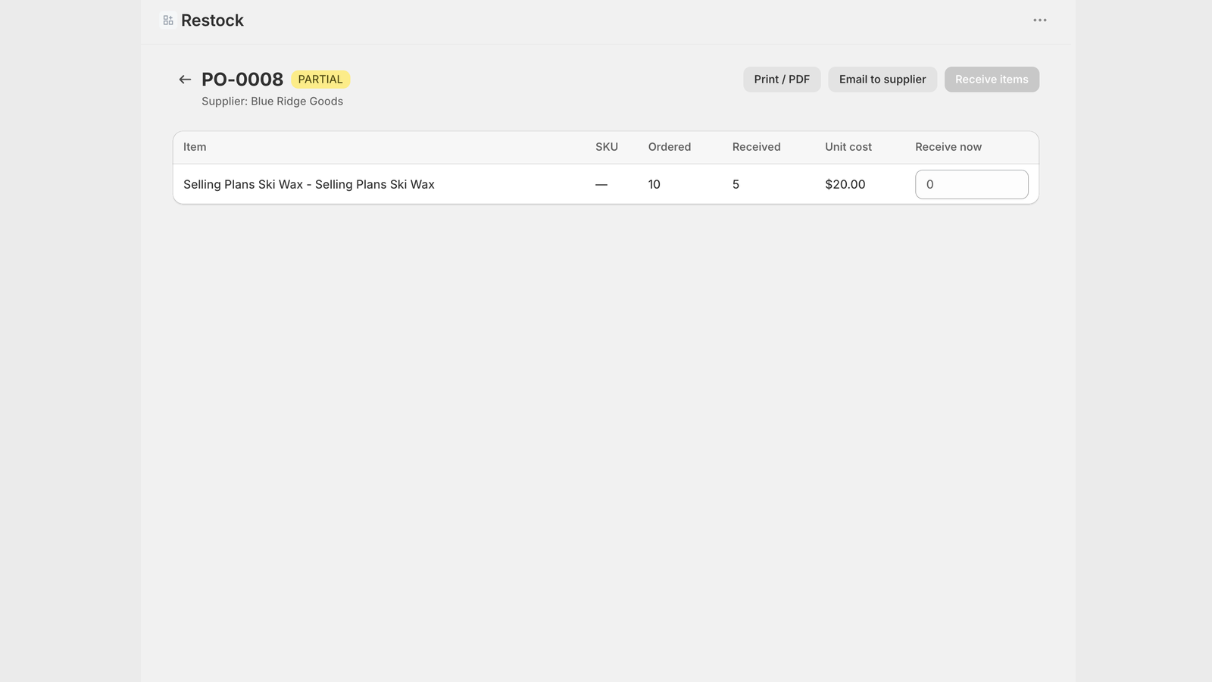
Task: Click the PO-0008 order title
Action: point(242,80)
